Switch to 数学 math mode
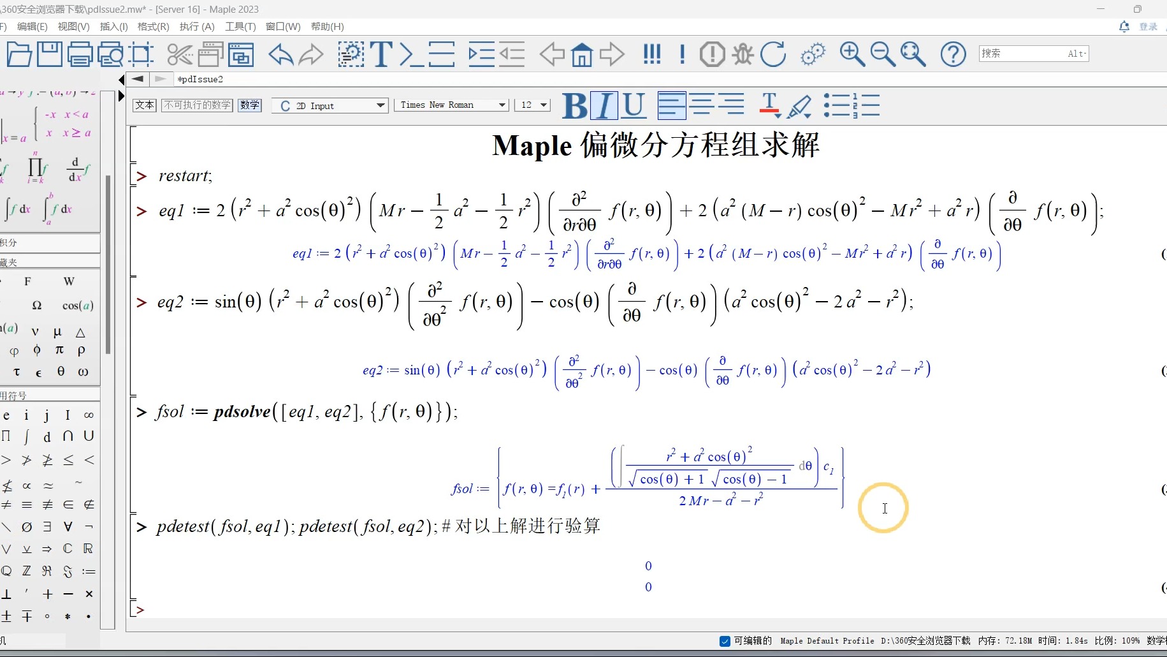Screen dimensions: 1167x657 [250, 105]
